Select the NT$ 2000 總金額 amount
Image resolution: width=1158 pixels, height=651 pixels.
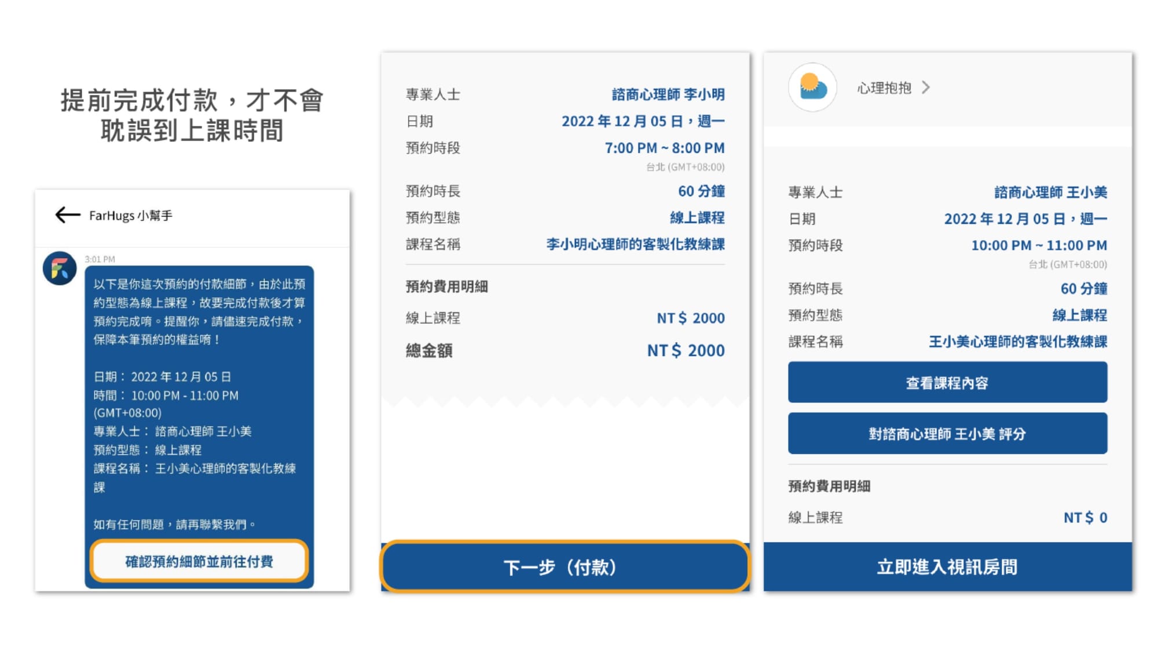[x=685, y=350]
